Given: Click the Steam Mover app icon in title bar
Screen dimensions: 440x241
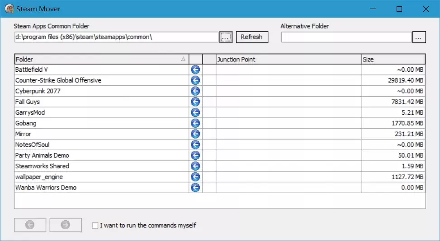Looking at the screenshot, I should coord(9,9).
